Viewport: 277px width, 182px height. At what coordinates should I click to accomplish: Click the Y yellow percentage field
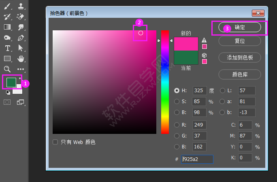click(x=245, y=147)
